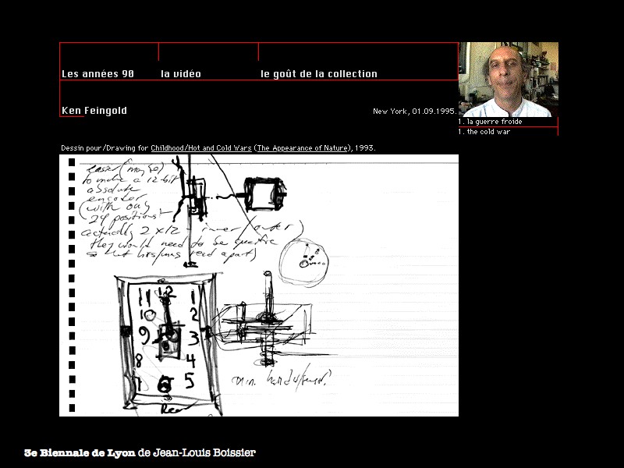Click the "3e Biennale de Lyon" title

point(80,453)
